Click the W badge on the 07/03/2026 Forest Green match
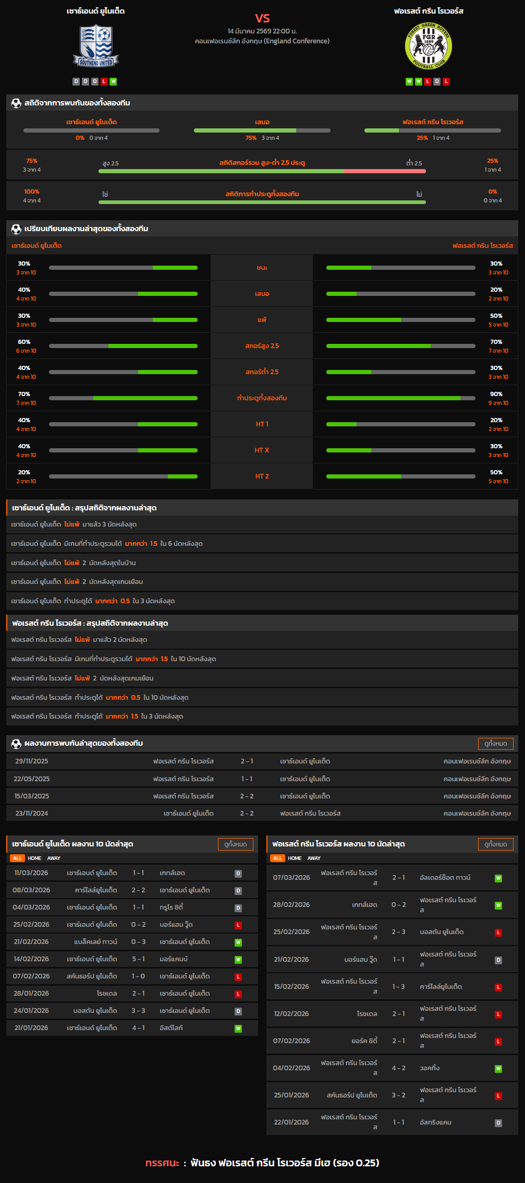The width and height of the screenshot is (525, 1183). click(x=498, y=878)
